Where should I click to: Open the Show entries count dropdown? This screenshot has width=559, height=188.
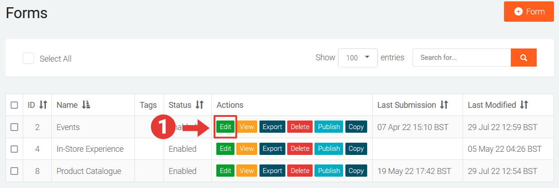click(358, 58)
